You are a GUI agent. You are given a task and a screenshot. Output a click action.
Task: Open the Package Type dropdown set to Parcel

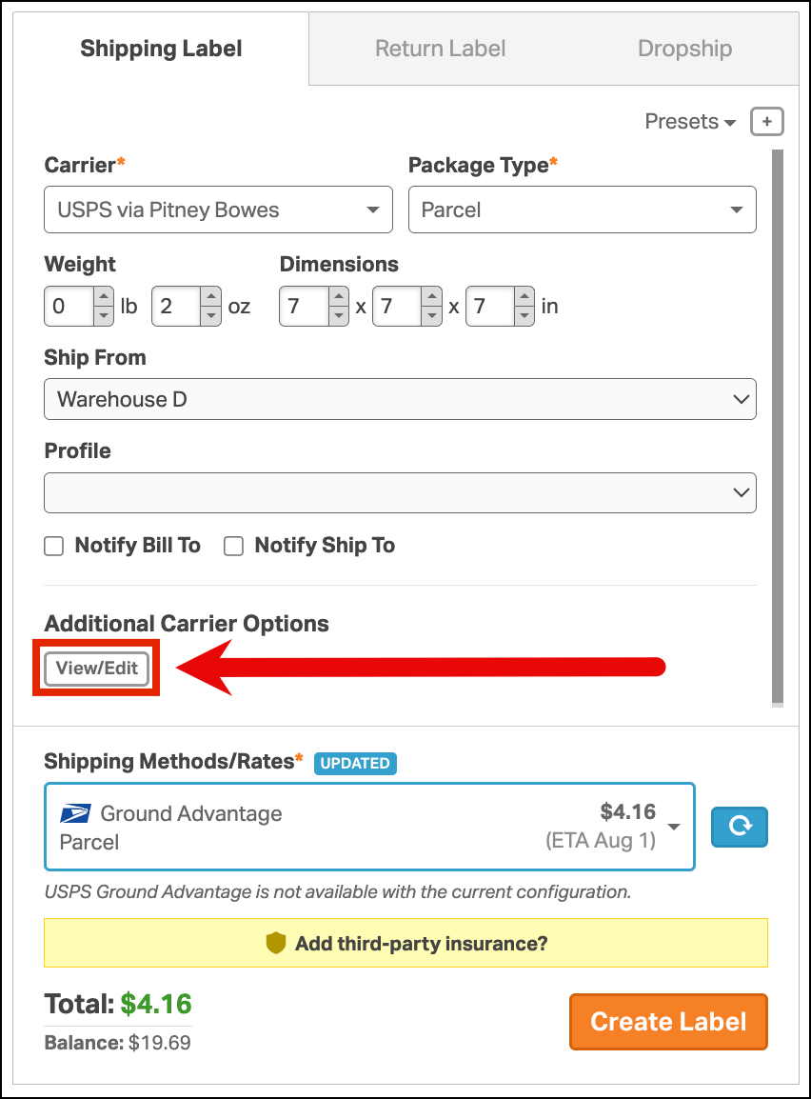click(x=582, y=210)
